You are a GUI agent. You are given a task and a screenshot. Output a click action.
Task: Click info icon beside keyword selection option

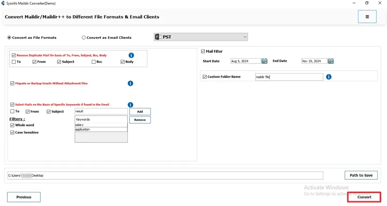click(x=130, y=105)
